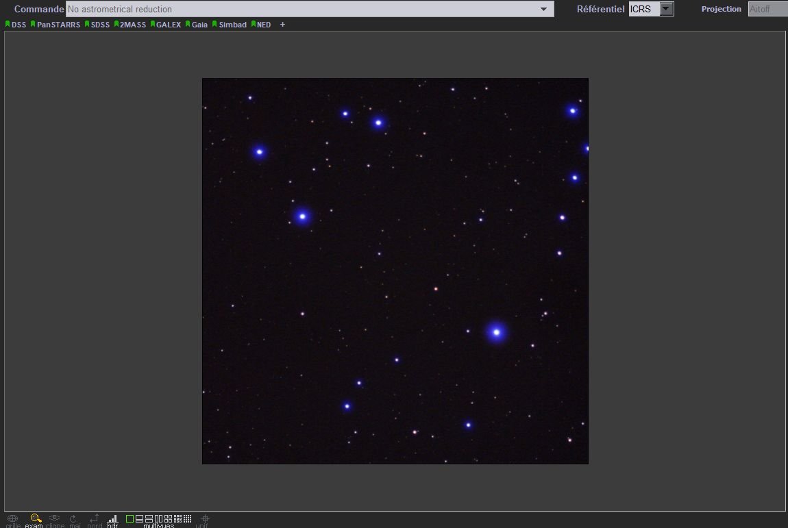Select the 16-panel multivues grid icon
The width and height of the screenshot is (788, 528).
pos(187,518)
